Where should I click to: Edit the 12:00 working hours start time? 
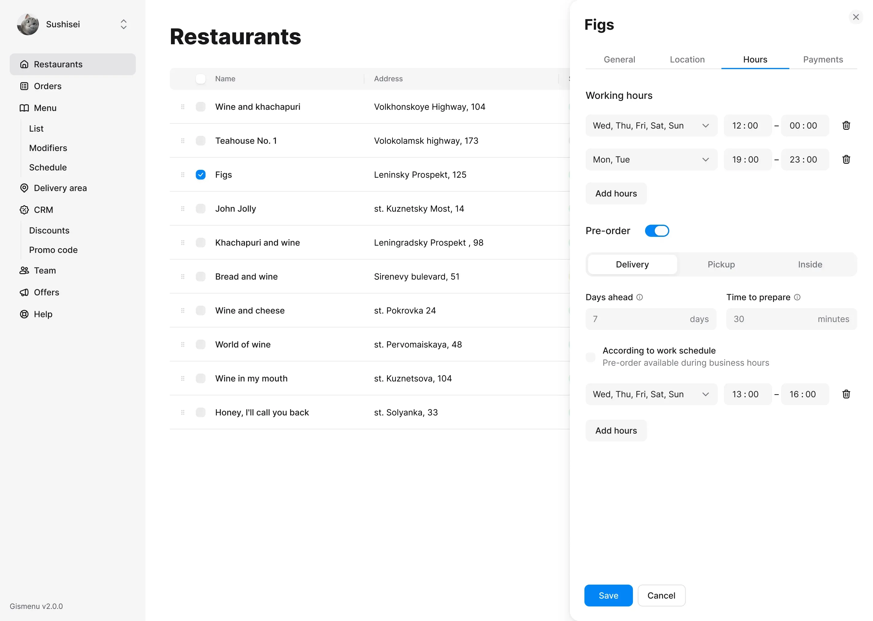coord(747,126)
